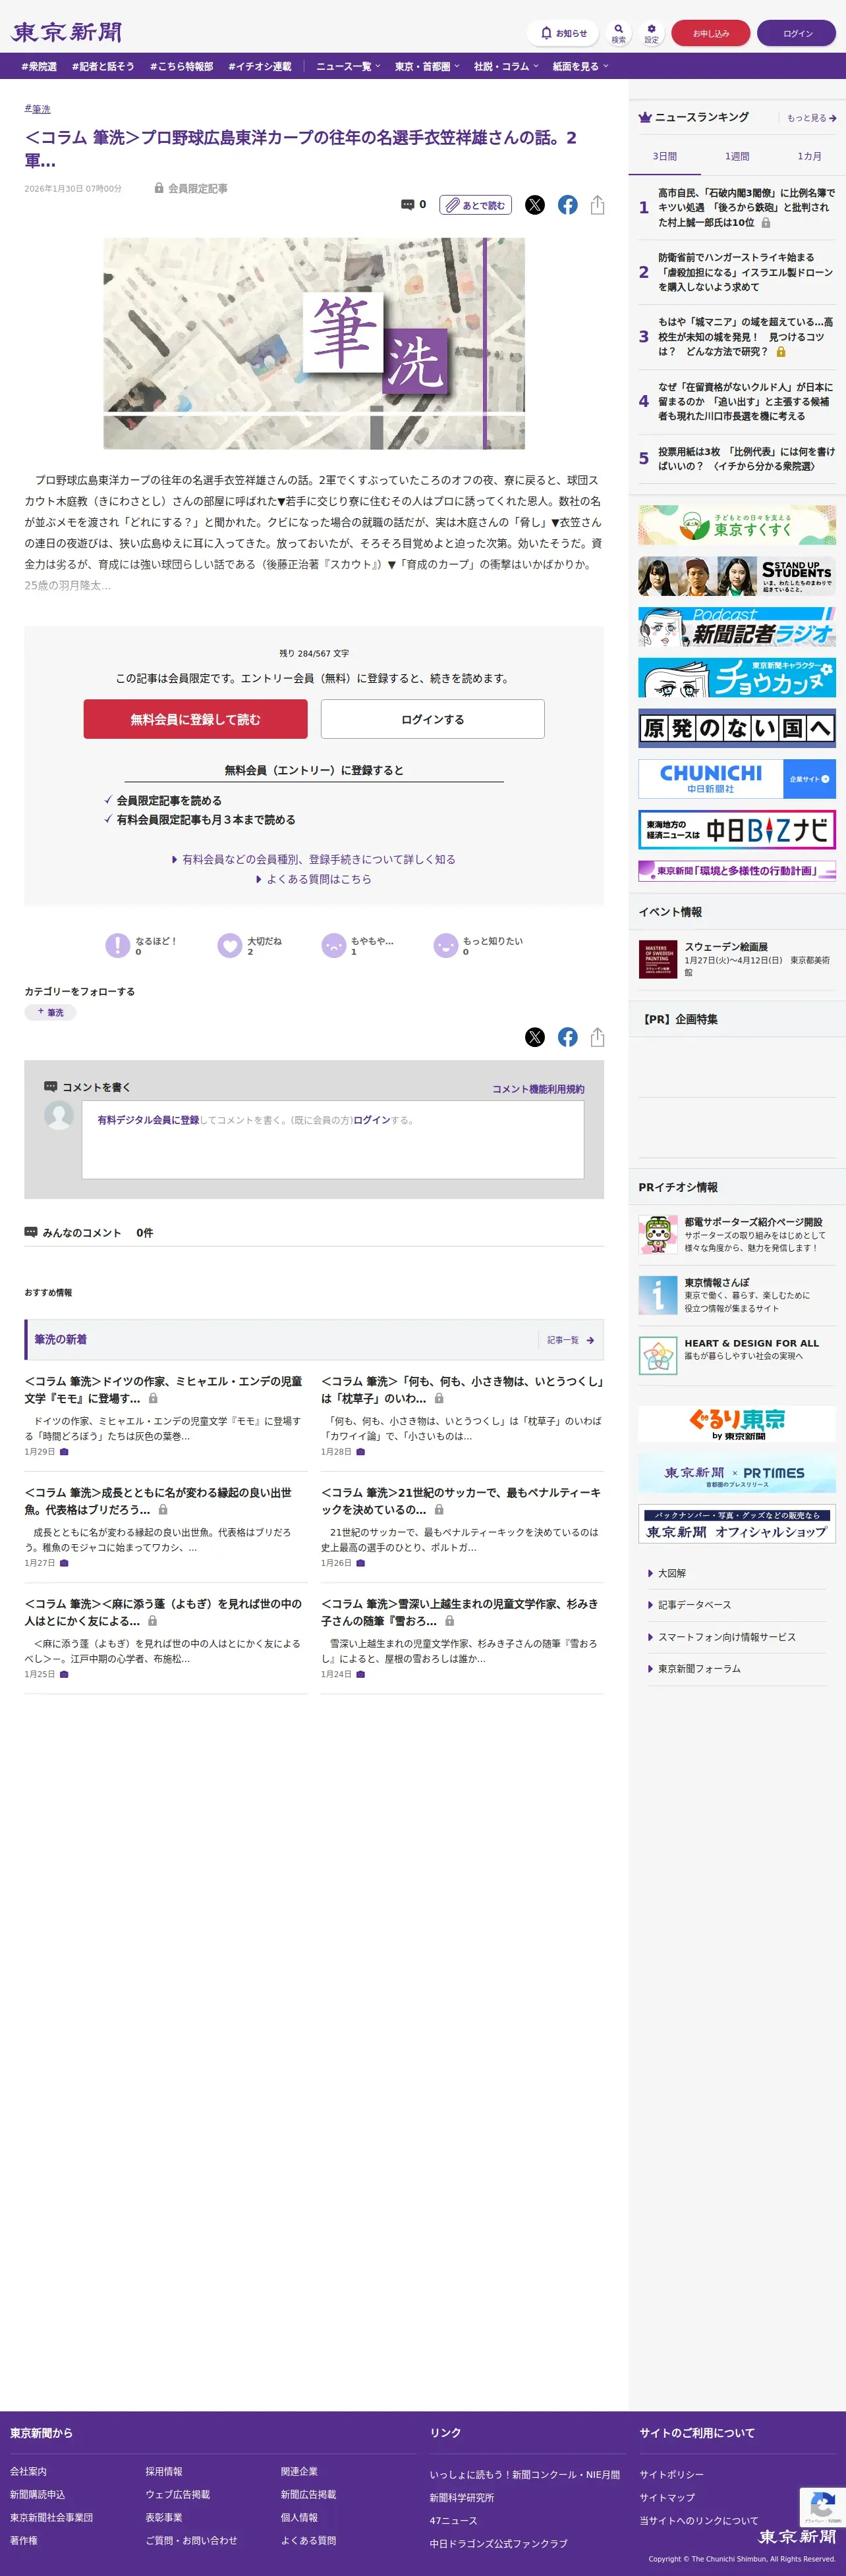Expand the 紙面を見る menu
The image size is (846, 2576).
click(580, 66)
